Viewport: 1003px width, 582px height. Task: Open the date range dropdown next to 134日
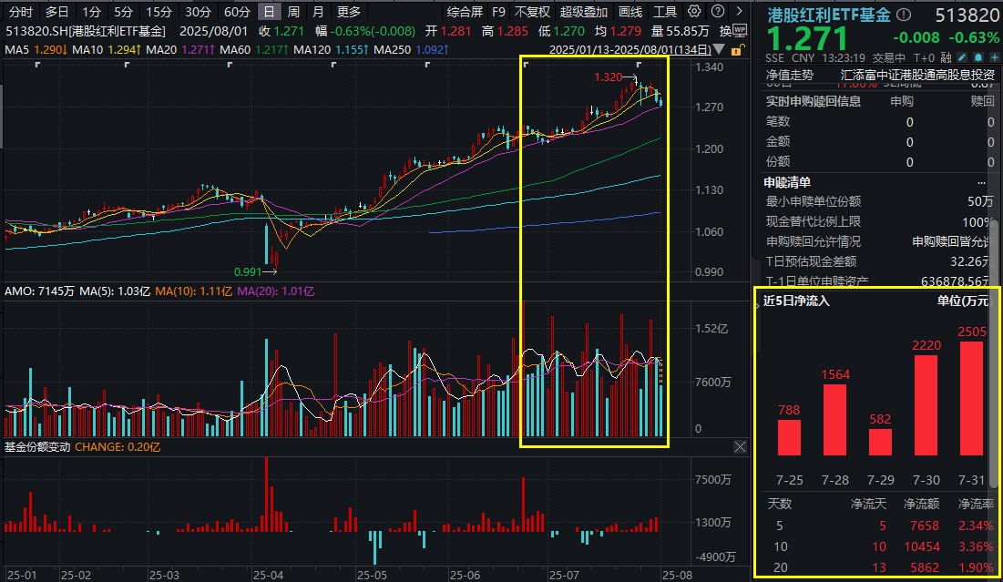coord(718,49)
